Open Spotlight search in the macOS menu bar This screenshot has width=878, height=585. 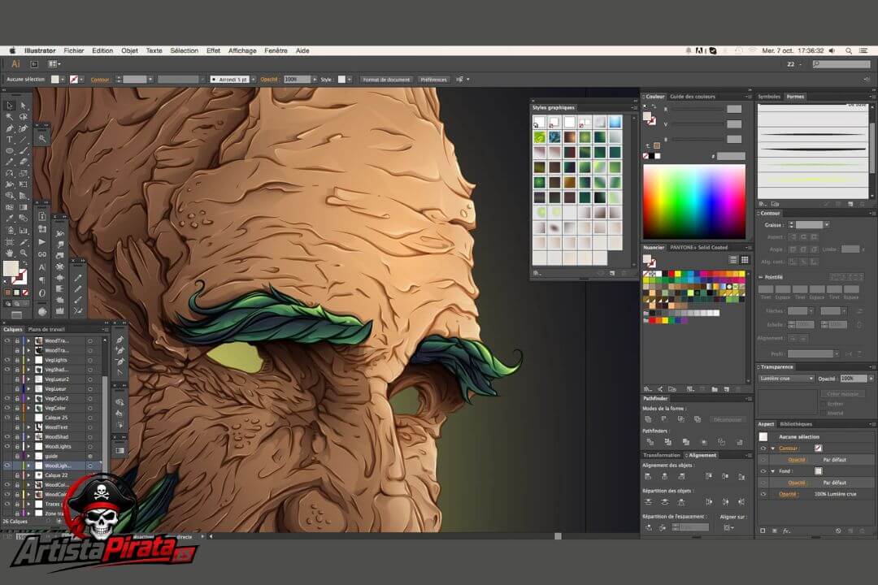tap(848, 50)
